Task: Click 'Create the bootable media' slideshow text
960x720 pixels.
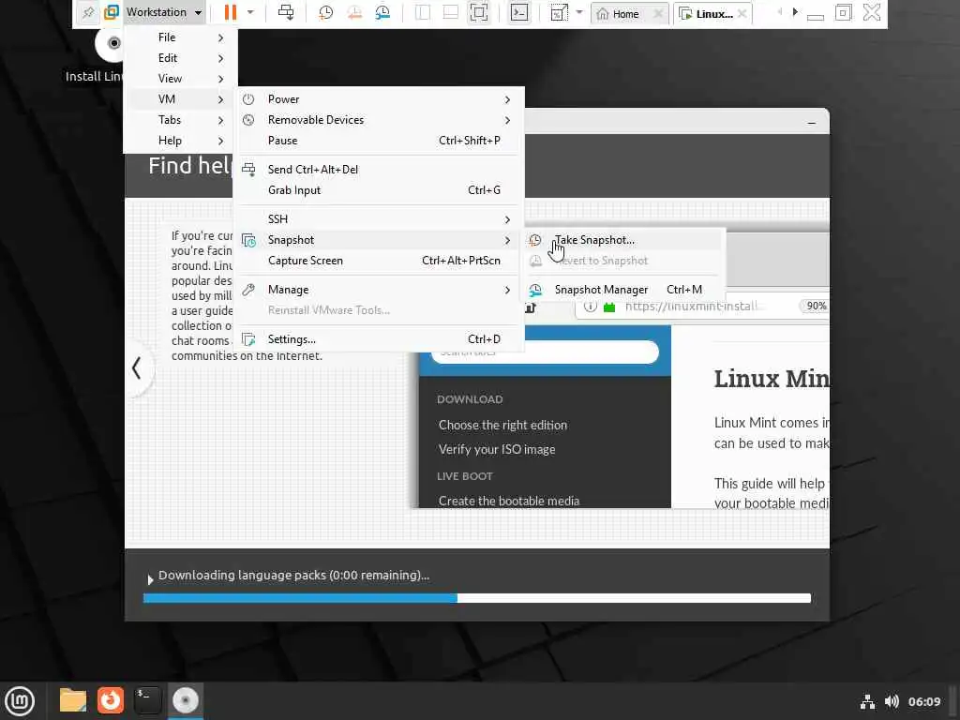Action: (x=509, y=501)
